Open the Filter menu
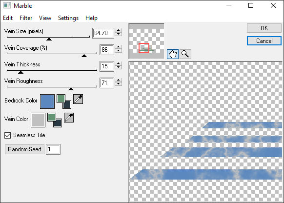The height and width of the screenshot is (203, 284). (26, 18)
